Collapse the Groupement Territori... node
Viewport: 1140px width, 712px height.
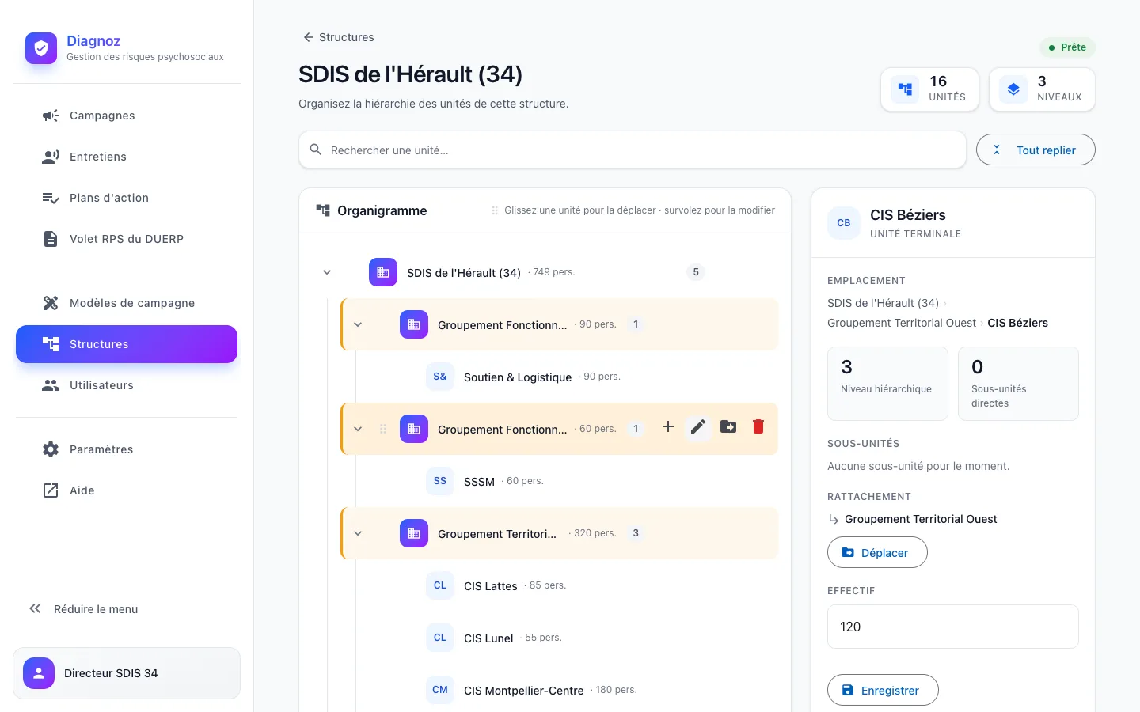coord(358,533)
